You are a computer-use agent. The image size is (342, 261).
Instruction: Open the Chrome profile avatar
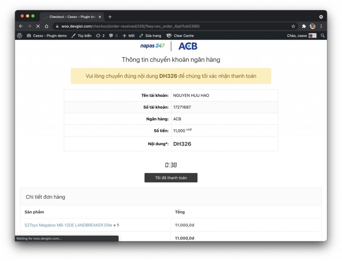313,26
